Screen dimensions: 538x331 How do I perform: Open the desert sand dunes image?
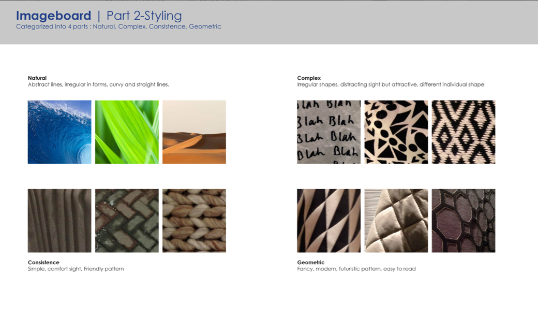coord(194,132)
